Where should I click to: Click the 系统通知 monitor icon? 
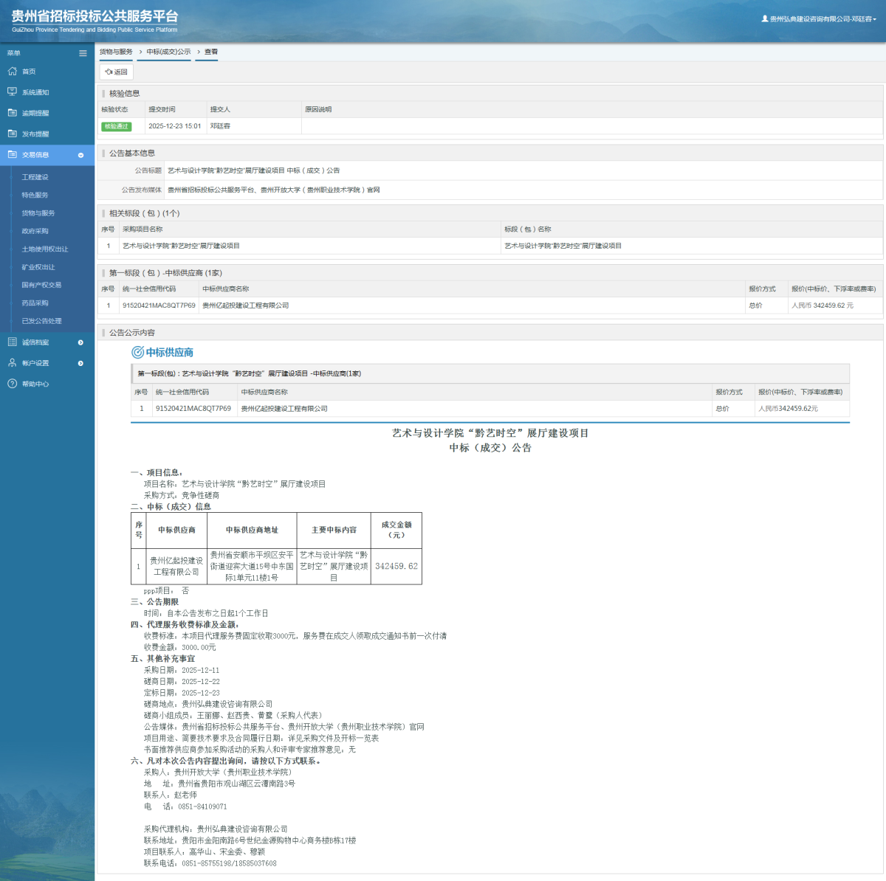point(12,92)
